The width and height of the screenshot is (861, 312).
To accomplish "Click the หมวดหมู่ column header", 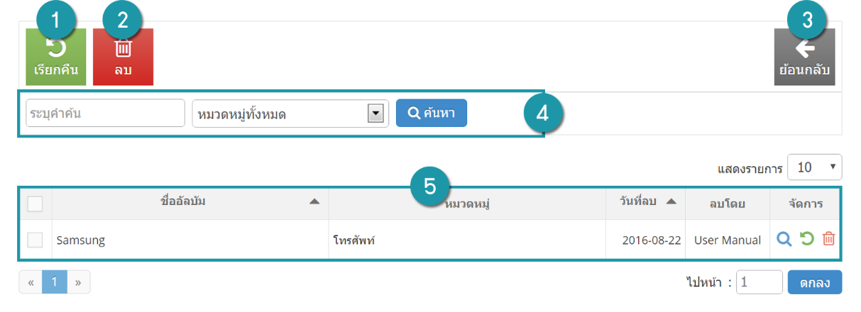I will 468,204.
